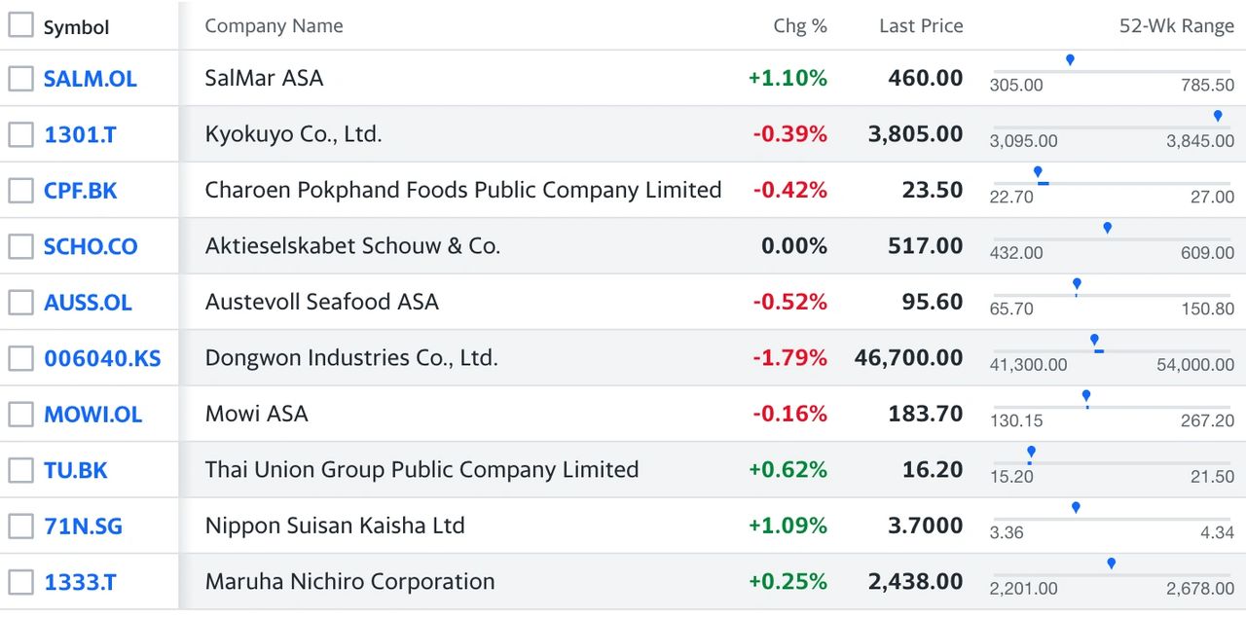Toggle the checkbox for MOWI.OL
This screenshot has width=1246, height=618.
(20, 415)
